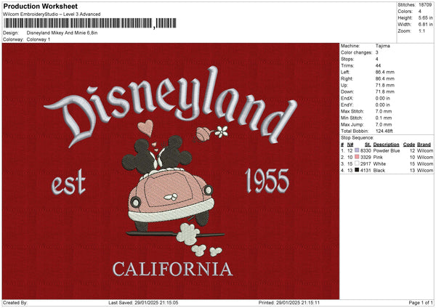
Task: Click the 'Page 1 of 1' footer
Action: pyautogui.click(x=421, y=302)
